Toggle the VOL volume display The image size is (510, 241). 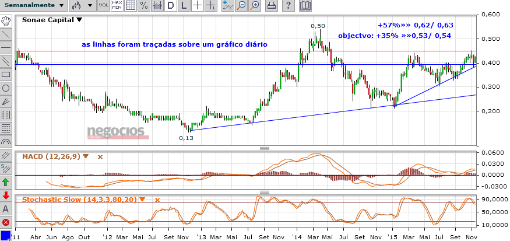coord(104,5)
